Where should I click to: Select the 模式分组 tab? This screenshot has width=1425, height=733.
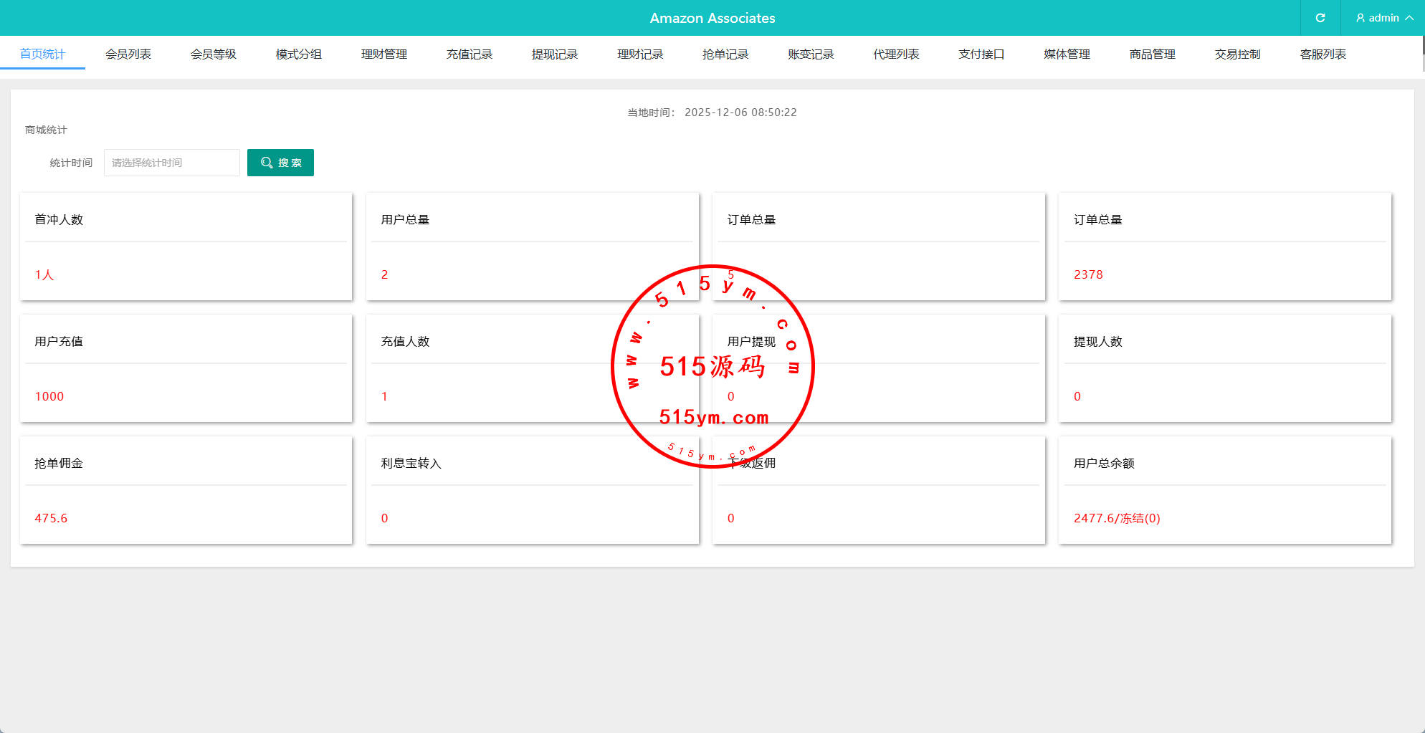298,54
